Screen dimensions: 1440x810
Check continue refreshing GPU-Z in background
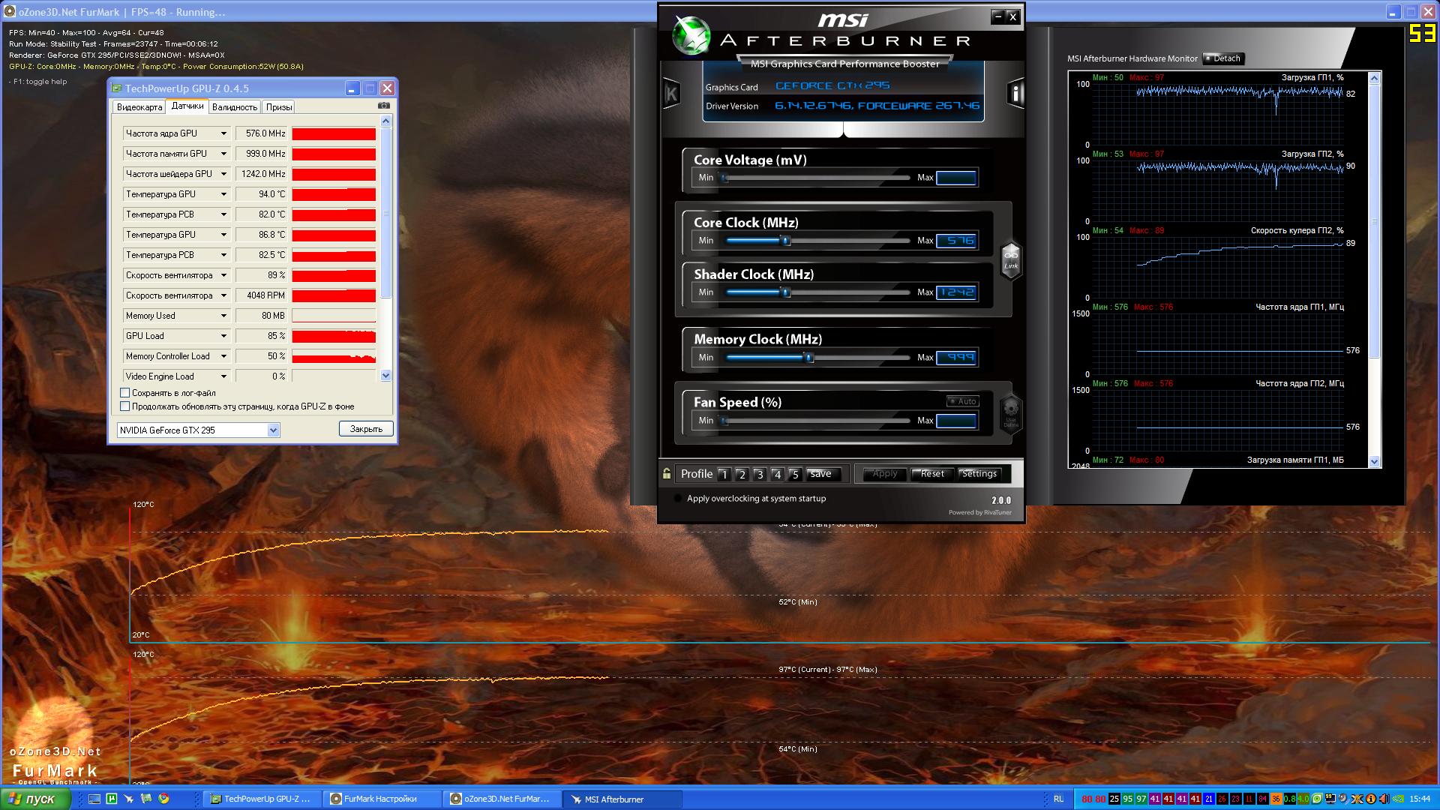pos(125,406)
